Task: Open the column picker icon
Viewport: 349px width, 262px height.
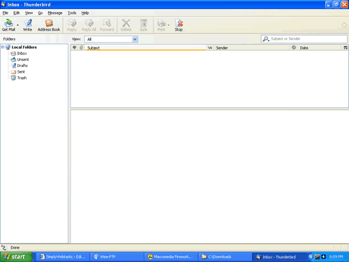Action: (x=346, y=48)
